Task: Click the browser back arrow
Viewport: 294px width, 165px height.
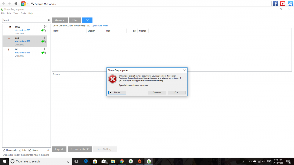Action: point(4,4)
